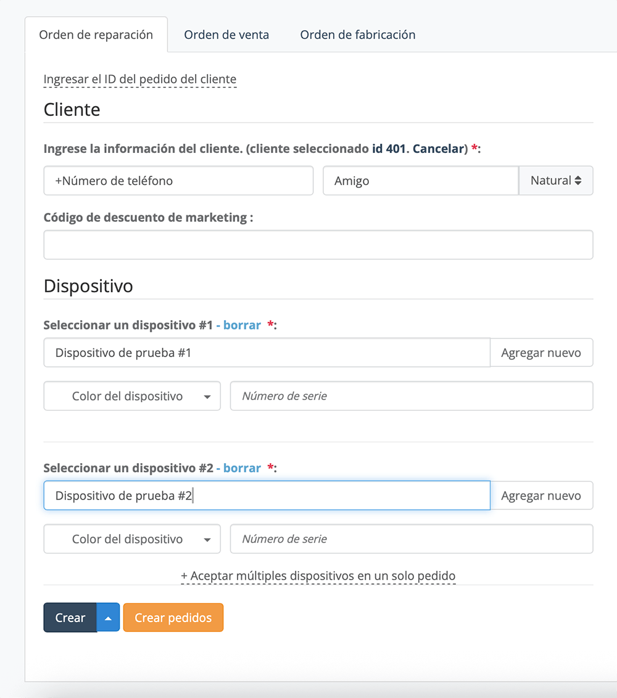Click Ingresar el ID del pedido del cliente
This screenshot has width=617, height=698.
140,80
